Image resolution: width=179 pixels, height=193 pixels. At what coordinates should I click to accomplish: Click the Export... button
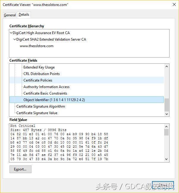pyautogui.click(x=20, y=169)
